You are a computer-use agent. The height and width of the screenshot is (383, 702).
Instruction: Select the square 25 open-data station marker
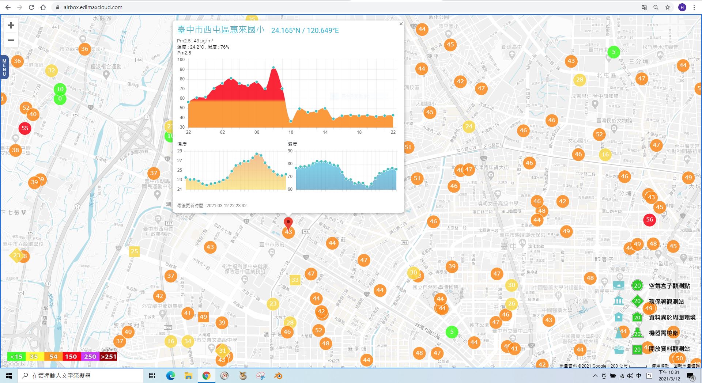click(x=134, y=251)
